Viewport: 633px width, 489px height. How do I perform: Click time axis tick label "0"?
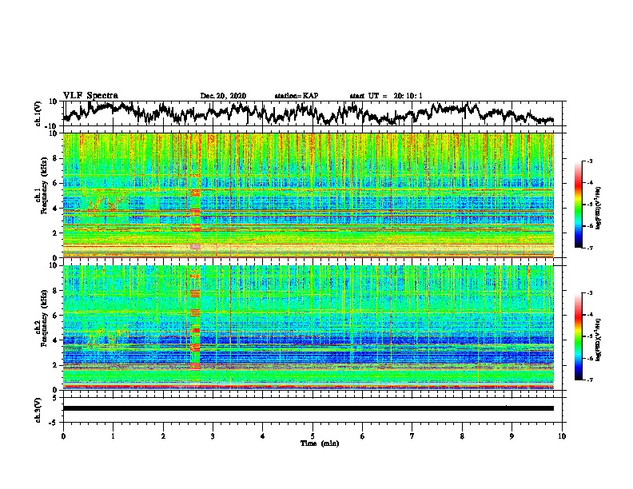click(x=63, y=436)
